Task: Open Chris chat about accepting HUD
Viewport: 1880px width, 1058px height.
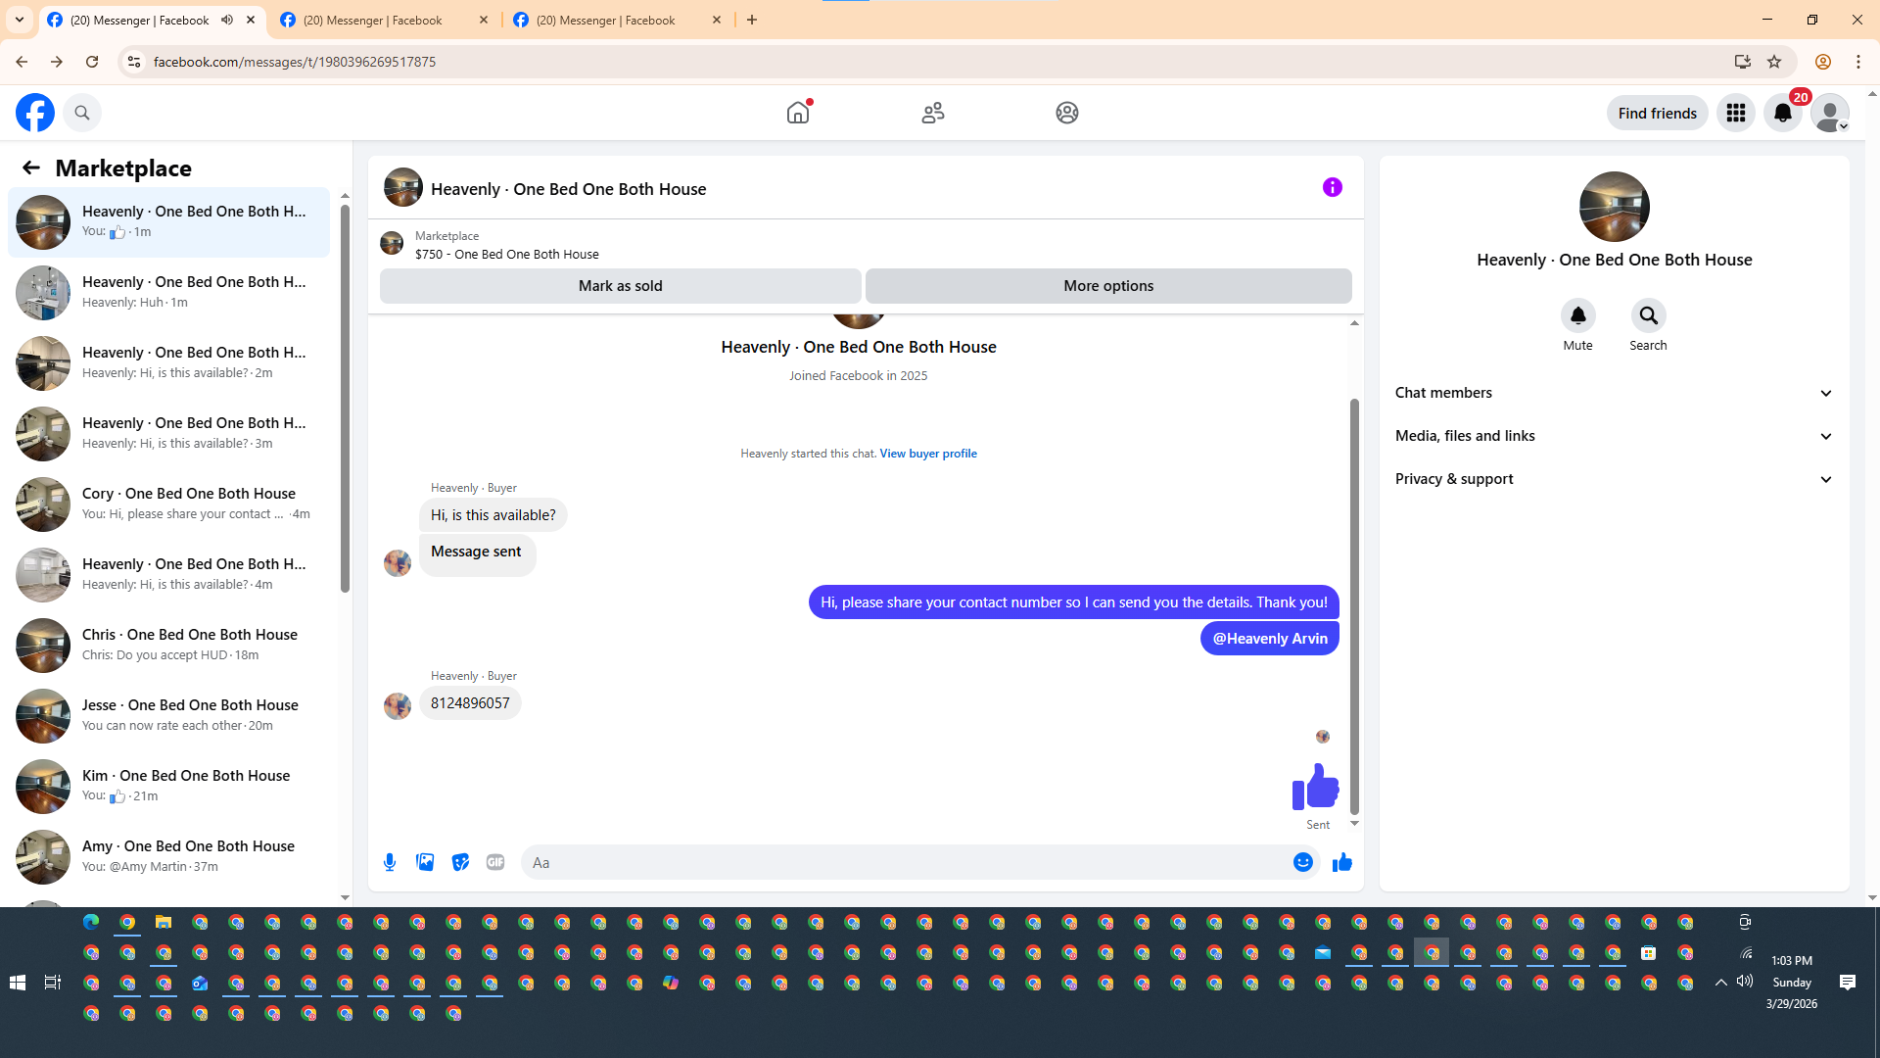Action: [x=168, y=645]
